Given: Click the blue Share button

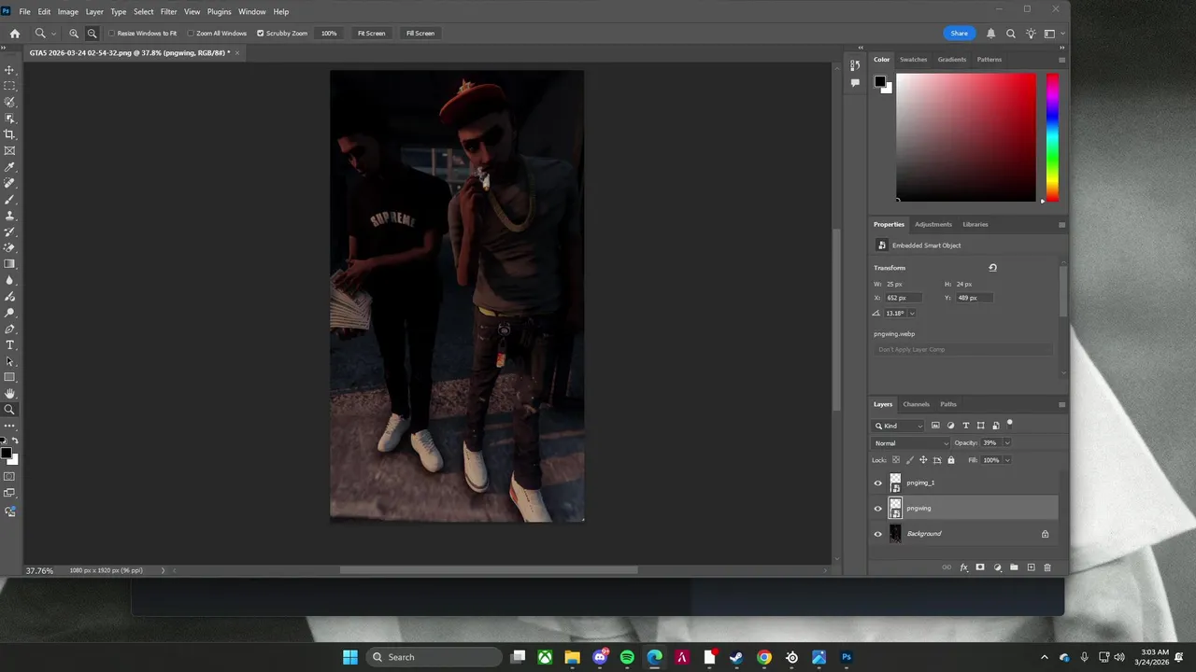Looking at the screenshot, I should point(959,34).
